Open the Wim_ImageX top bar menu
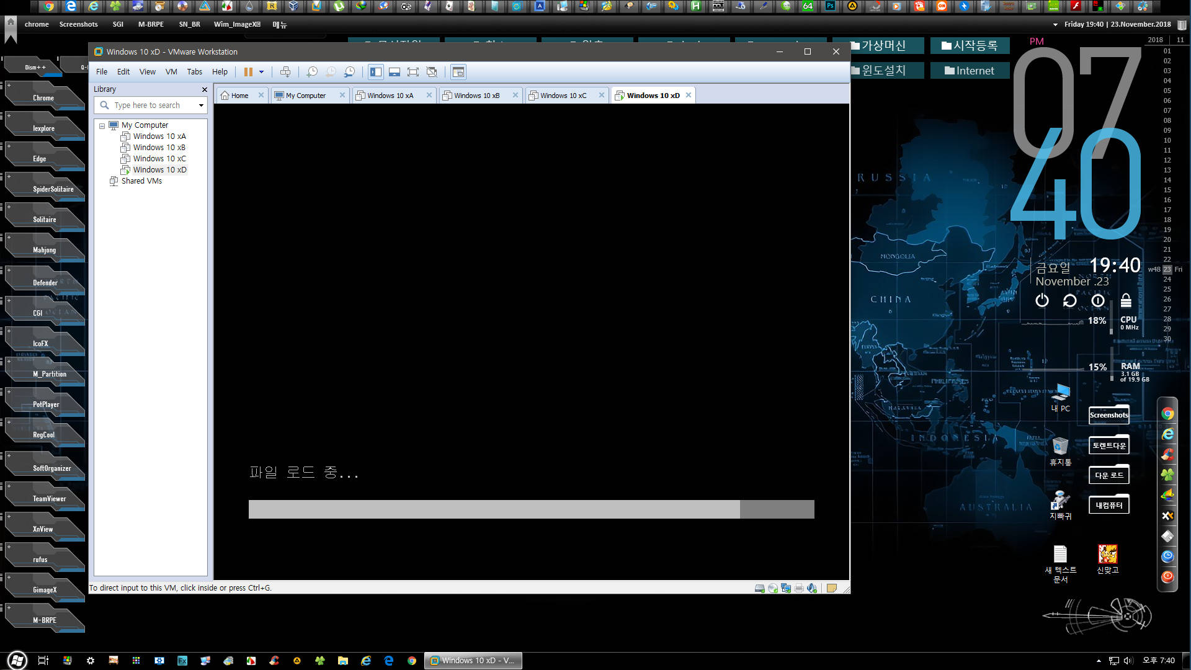This screenshot has width=1191, height=670. [237, 24]
